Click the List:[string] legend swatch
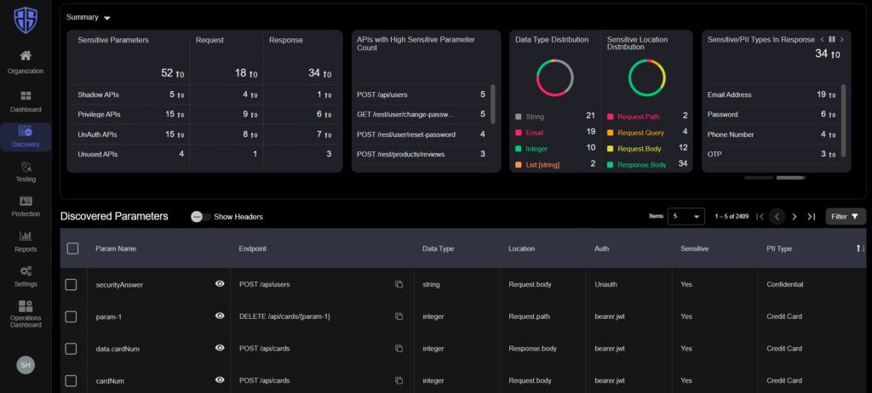Image resolution: width=872 pixels, height=393 pixels. (519, 164)
